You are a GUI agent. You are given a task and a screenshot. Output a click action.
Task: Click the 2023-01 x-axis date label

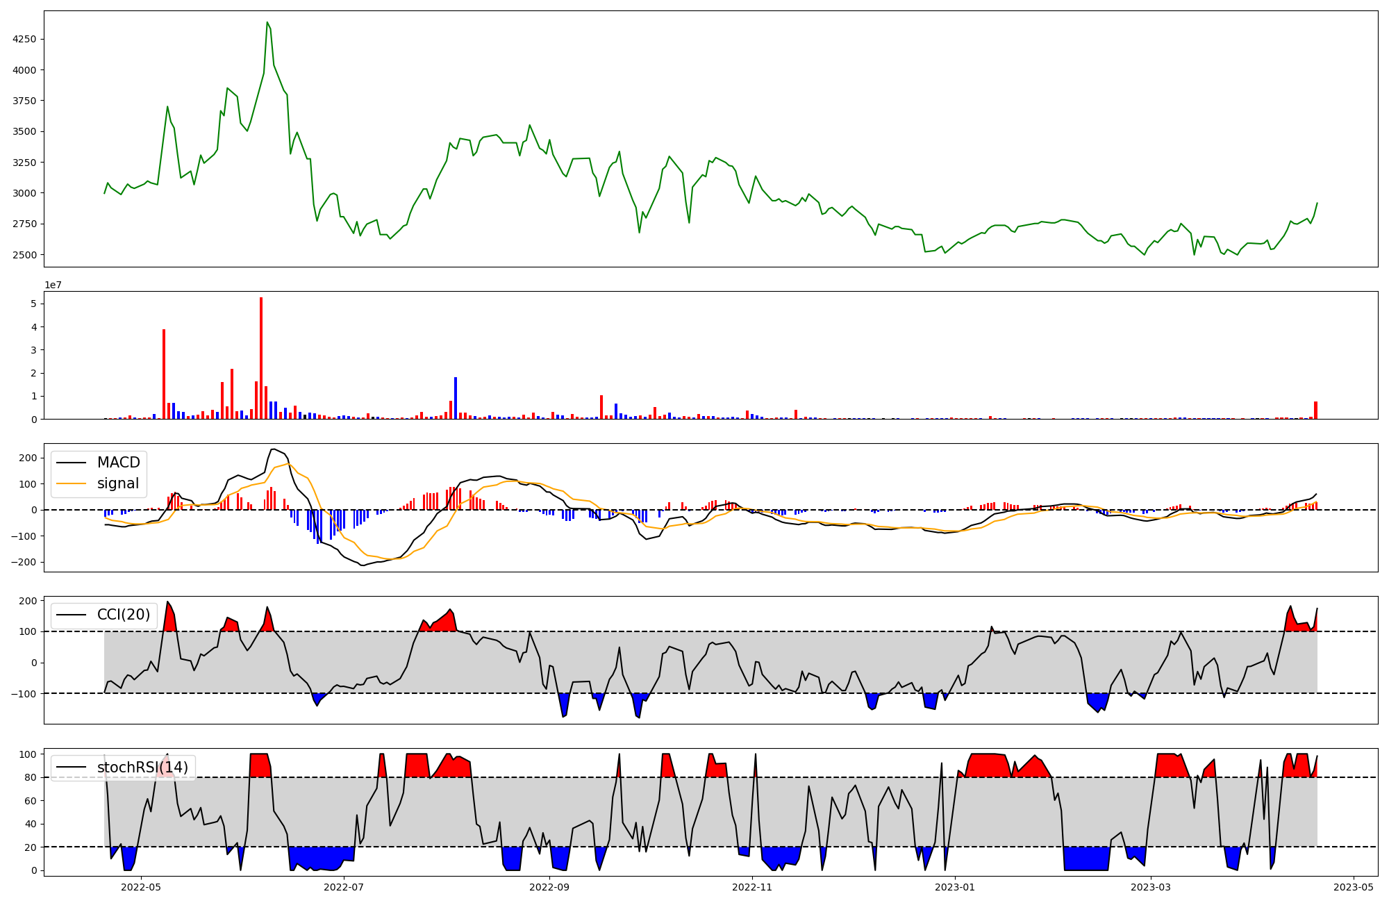[955, 887]
